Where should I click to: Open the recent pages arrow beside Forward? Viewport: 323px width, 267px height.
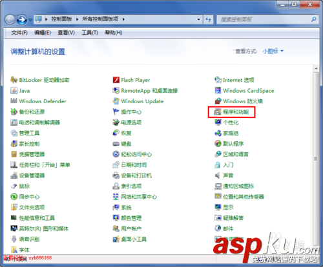30,20
